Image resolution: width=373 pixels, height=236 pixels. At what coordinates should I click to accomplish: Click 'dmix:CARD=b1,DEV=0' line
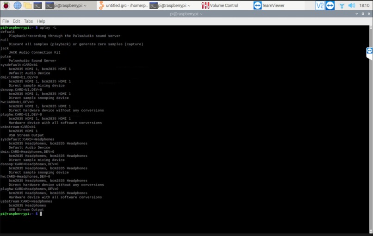(x=19, y=77)
